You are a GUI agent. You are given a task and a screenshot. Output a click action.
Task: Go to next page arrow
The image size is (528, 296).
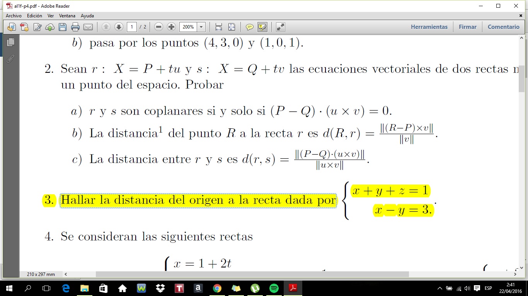coord(119,27)
